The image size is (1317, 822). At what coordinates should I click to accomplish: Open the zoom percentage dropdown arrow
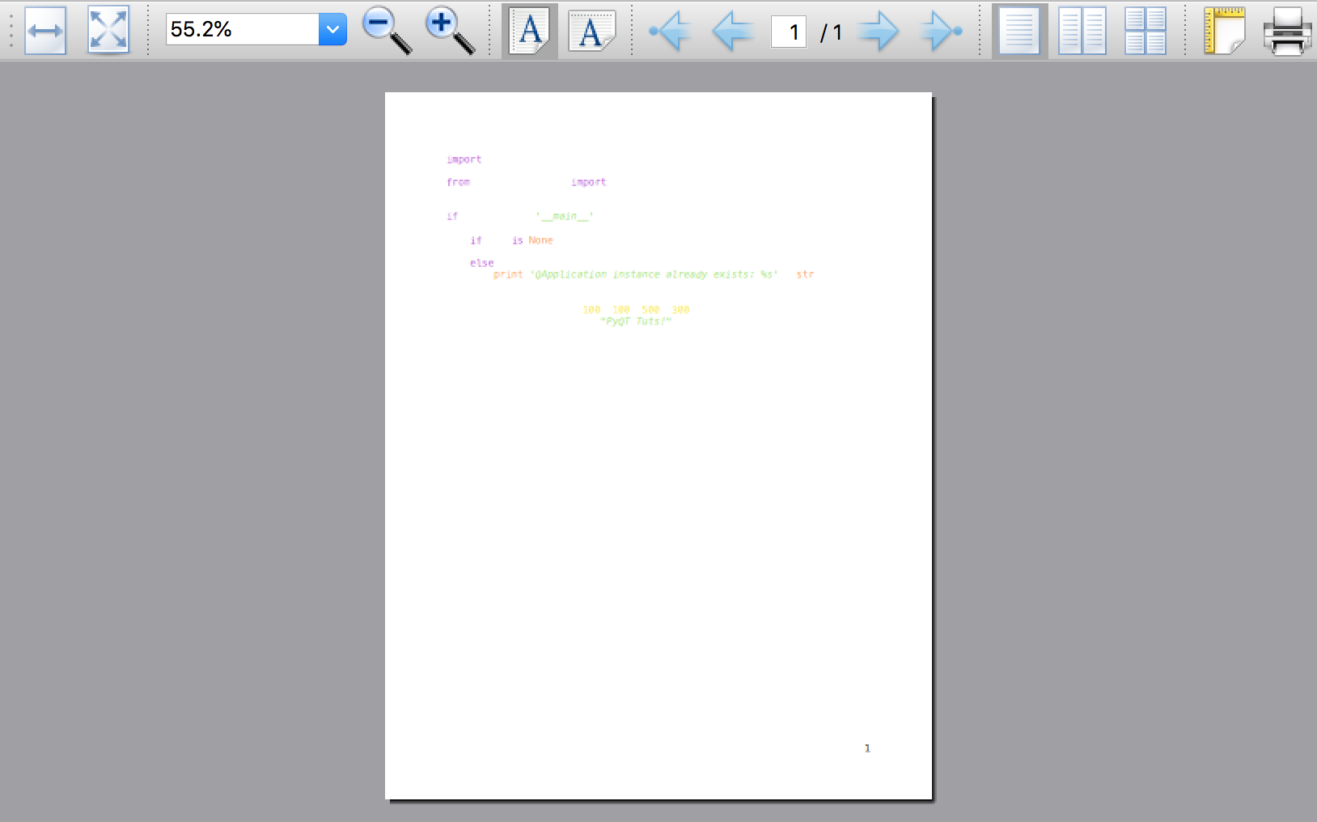[332, 30]
